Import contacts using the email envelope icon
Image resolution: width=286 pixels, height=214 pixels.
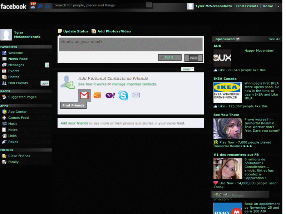tap(136, 95)
